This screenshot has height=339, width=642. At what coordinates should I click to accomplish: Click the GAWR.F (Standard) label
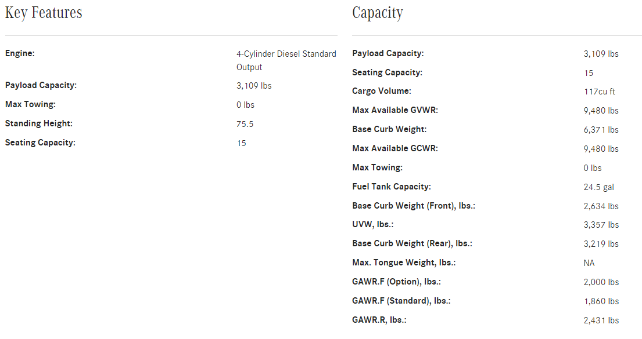pyautogui.click(x=401, y=301)
